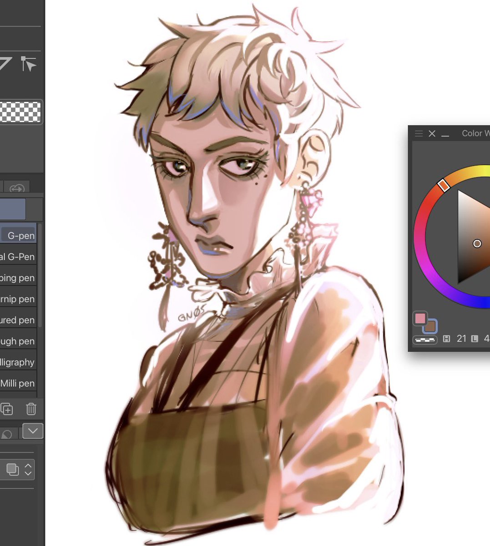490x546 pixels.
Task: Select the brown sub color swatch
Action: point(430,326)
